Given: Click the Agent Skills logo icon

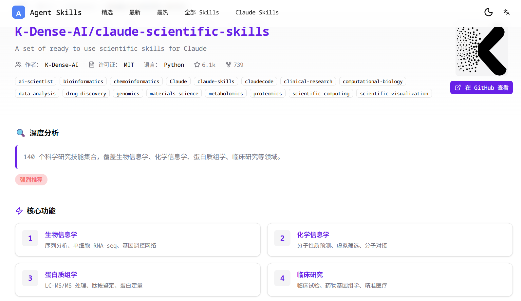Looking at the screenshot, I should tap(19, 12).
